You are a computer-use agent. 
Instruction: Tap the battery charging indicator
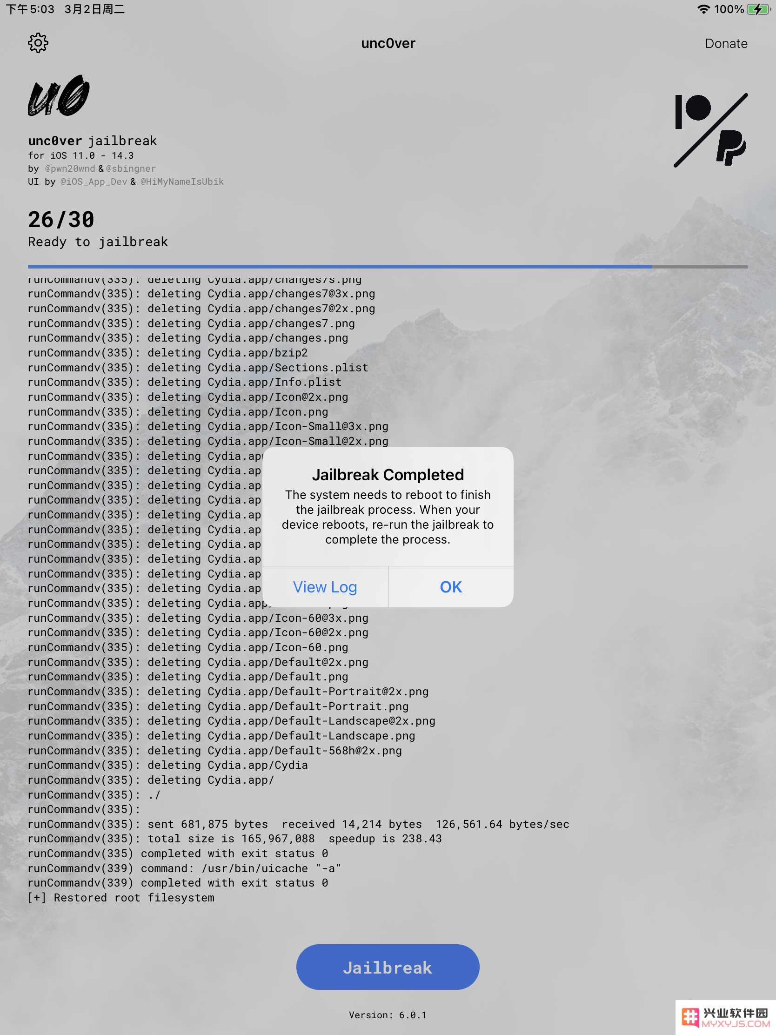[759, 9]
